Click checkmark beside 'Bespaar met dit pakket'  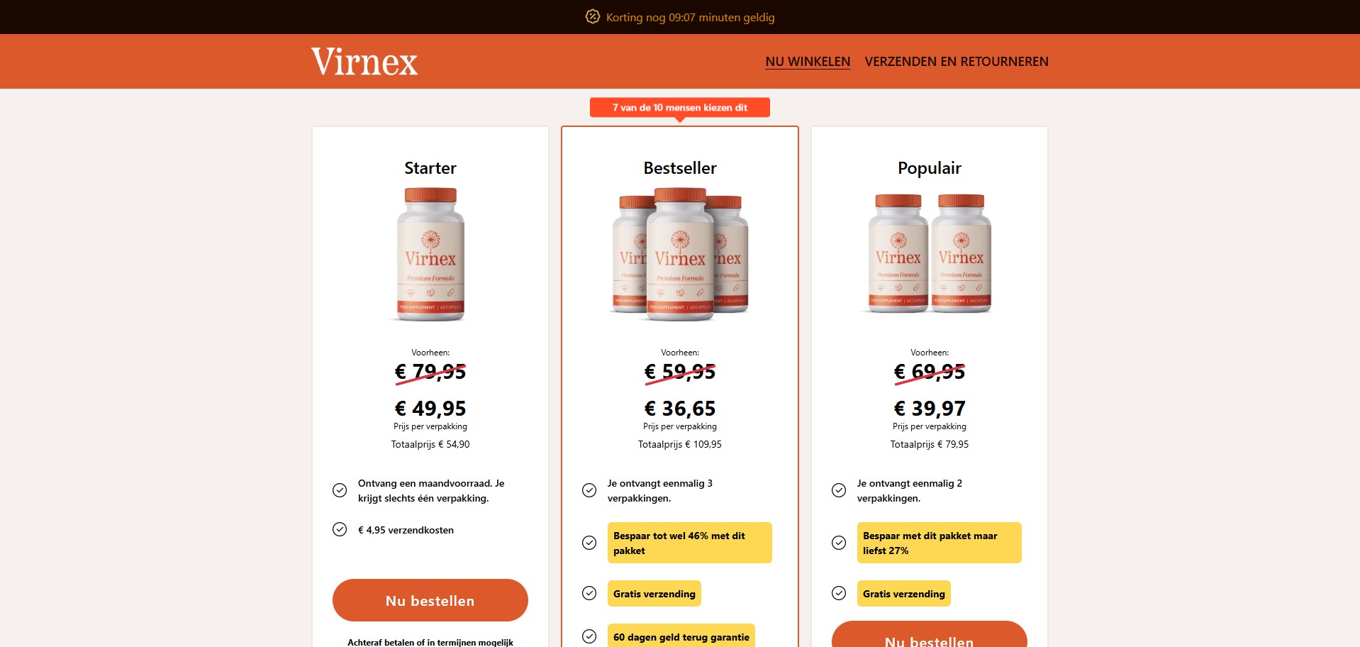point(839,543)
